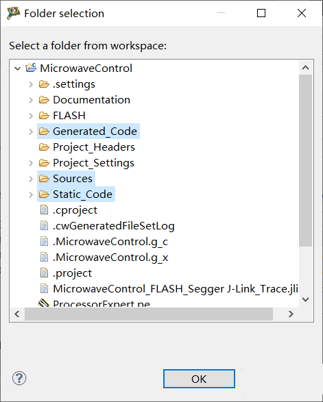Screen dimensions: 323x402
Task: Confirm selection with OK button
Action: point(199,379)
